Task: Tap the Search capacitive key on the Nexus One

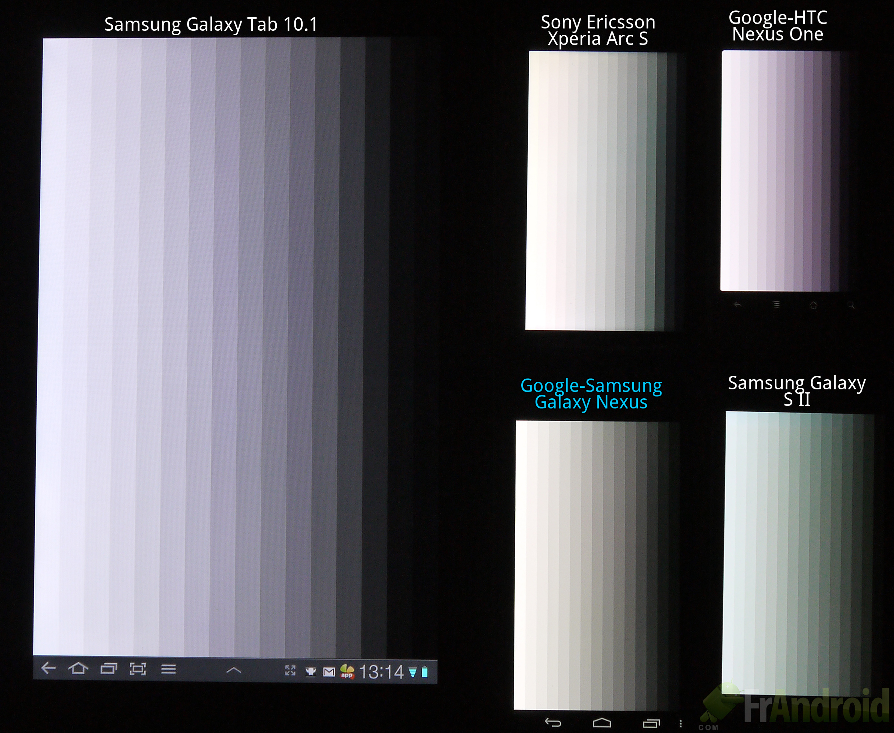Action: (x=851, y=305)
